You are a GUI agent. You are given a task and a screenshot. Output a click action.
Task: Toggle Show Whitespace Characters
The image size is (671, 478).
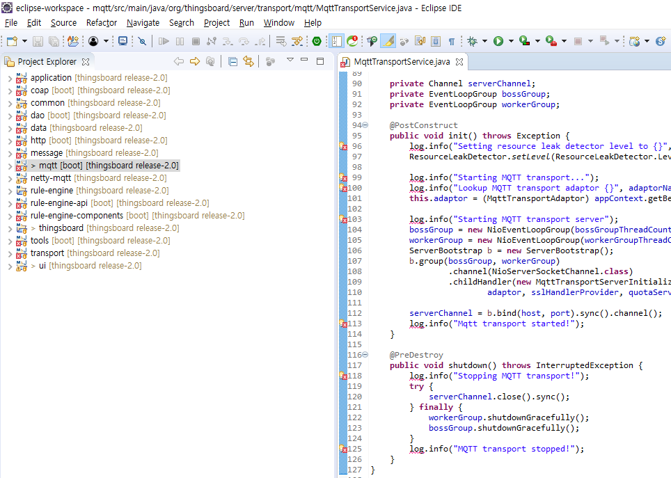450,42
